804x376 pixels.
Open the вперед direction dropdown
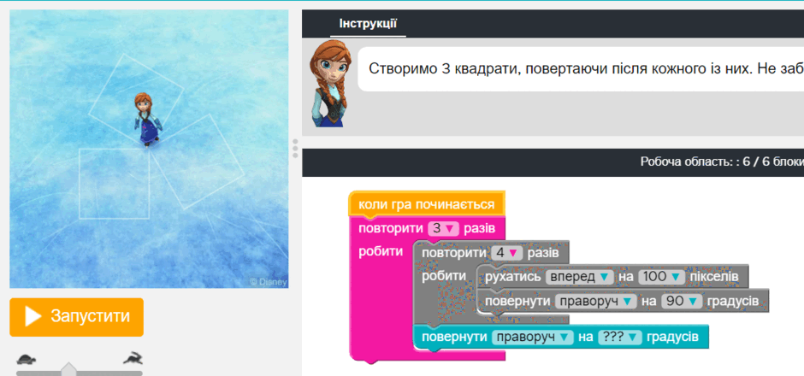pos(580,277)
